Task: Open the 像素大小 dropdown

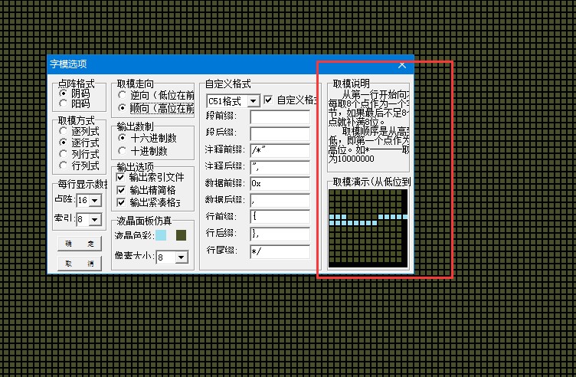Action: click(x=182, y=257)
